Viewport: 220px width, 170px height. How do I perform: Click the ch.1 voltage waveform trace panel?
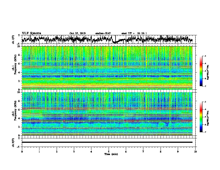pos(108,39)
